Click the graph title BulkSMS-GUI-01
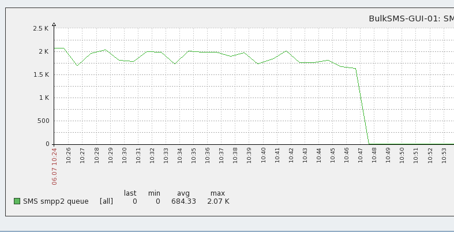Screen dimensions: 454x232 coord(411,18)
